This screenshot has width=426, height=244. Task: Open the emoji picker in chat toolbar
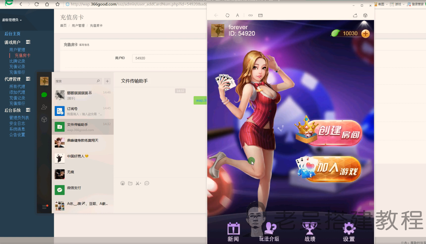122,183
